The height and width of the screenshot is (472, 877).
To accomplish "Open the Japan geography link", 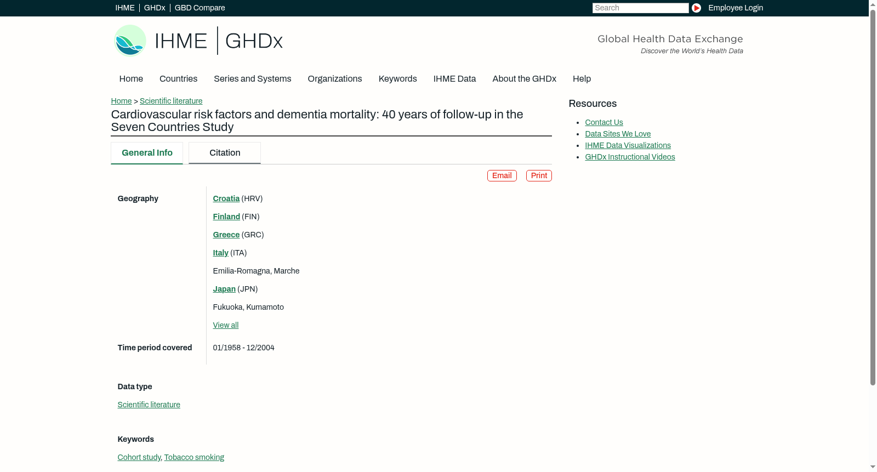I will pyautogui.click(x=224, y=289).
